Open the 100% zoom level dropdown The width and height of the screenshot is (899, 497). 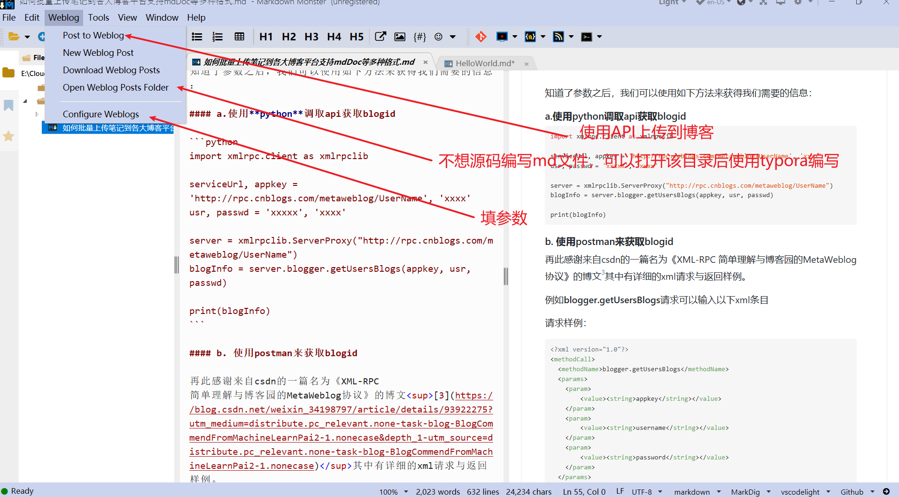[x=393, y=492]
